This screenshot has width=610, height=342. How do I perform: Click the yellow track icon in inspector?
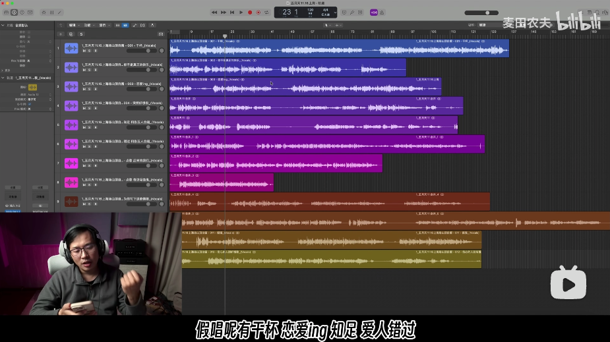tap(33, 88)
